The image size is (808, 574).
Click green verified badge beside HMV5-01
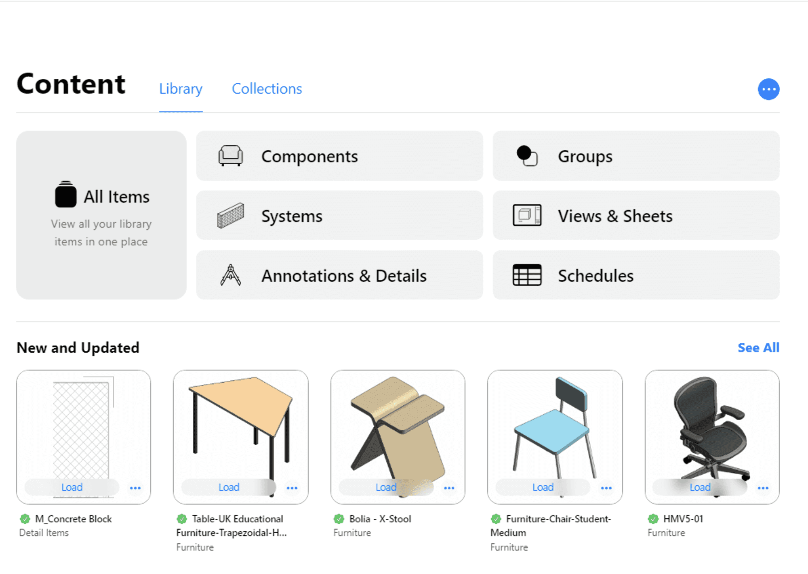[653, 519]
